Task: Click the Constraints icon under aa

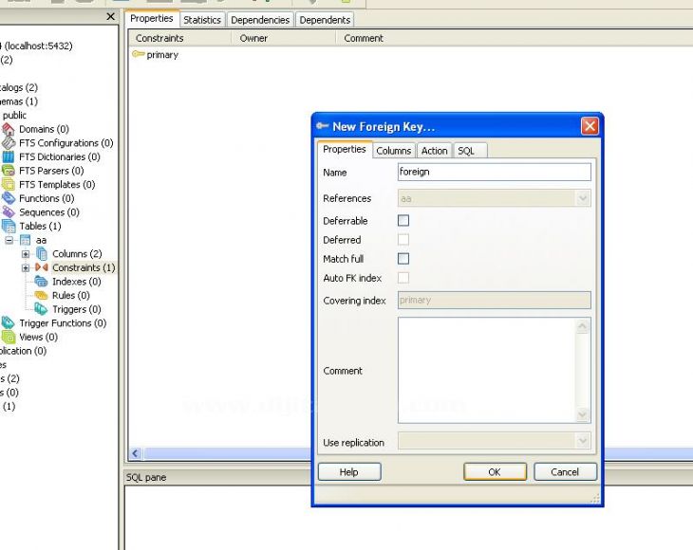Action: pos(42,267)
